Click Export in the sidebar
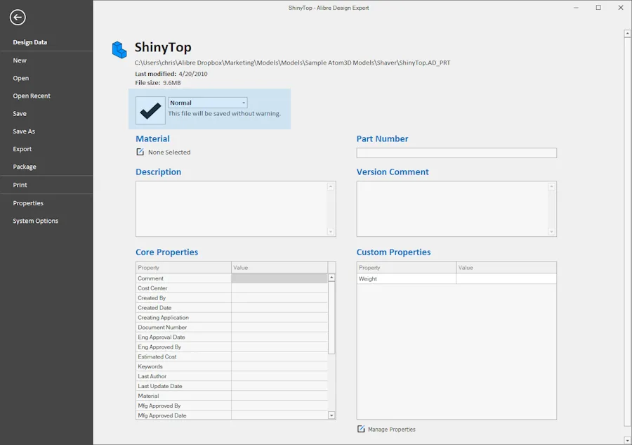The width and height of the screenshot is (632, 445). point(22,149)
